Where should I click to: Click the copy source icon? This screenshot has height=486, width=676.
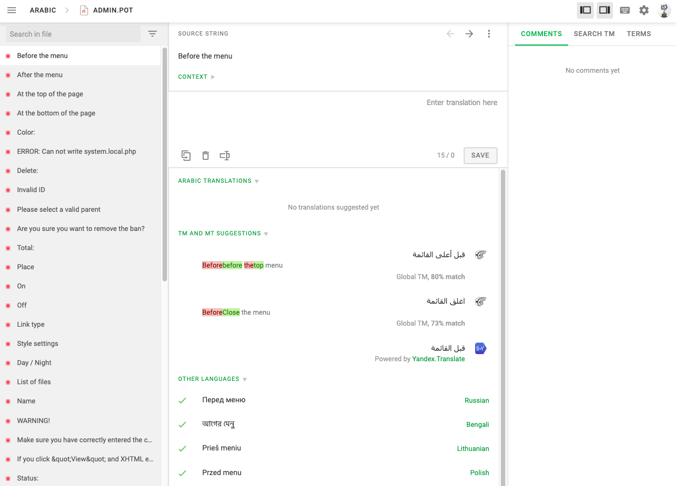pos(186,155)
